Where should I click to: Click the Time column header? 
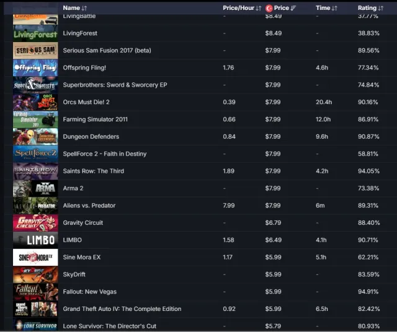tap(323, 8)
